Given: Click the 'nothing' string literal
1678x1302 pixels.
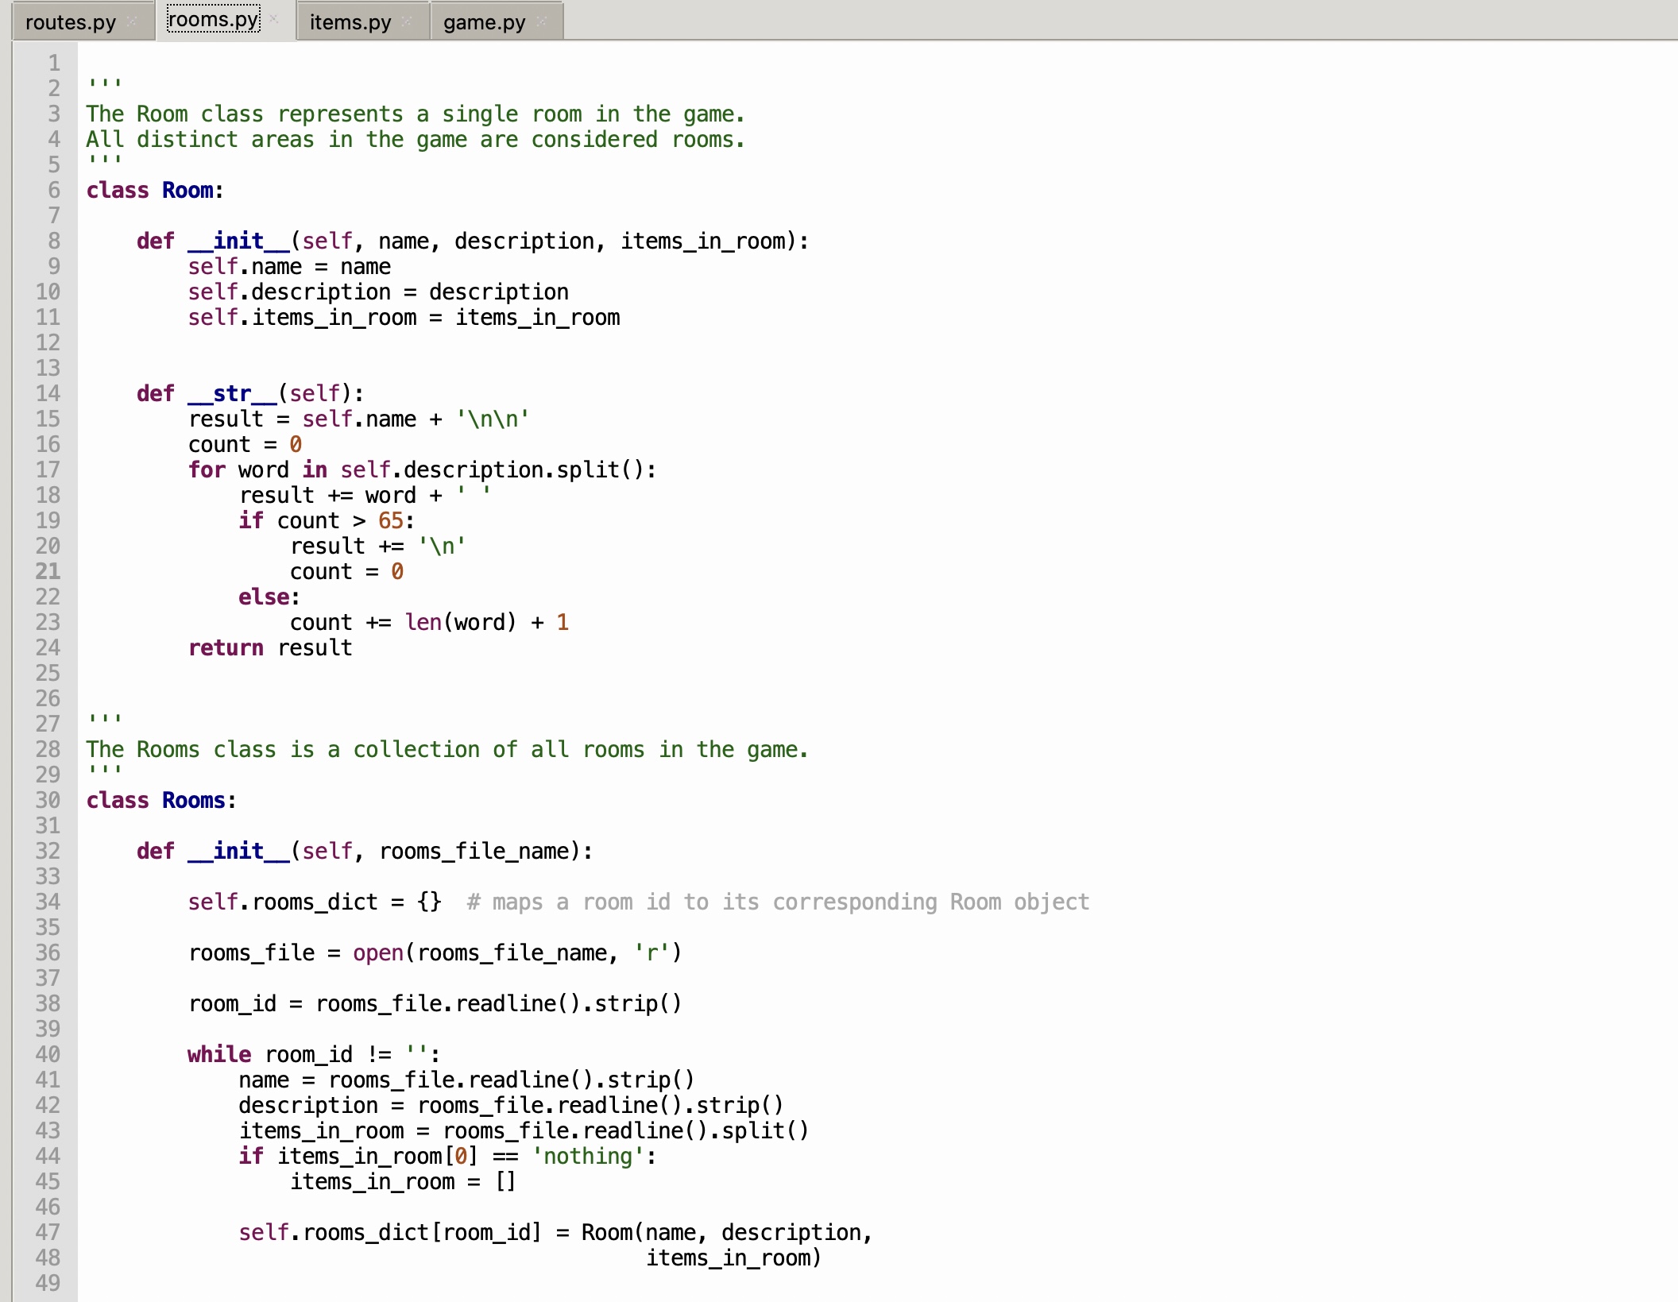Looking at the screenshot, I should coord(588,1157).
